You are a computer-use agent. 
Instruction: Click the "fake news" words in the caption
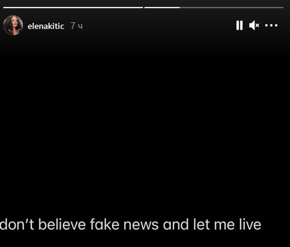(124, 224)
